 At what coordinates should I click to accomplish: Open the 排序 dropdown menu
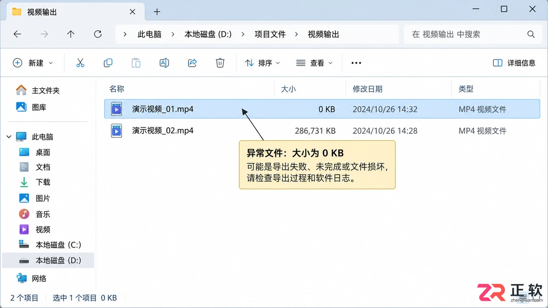262,63
